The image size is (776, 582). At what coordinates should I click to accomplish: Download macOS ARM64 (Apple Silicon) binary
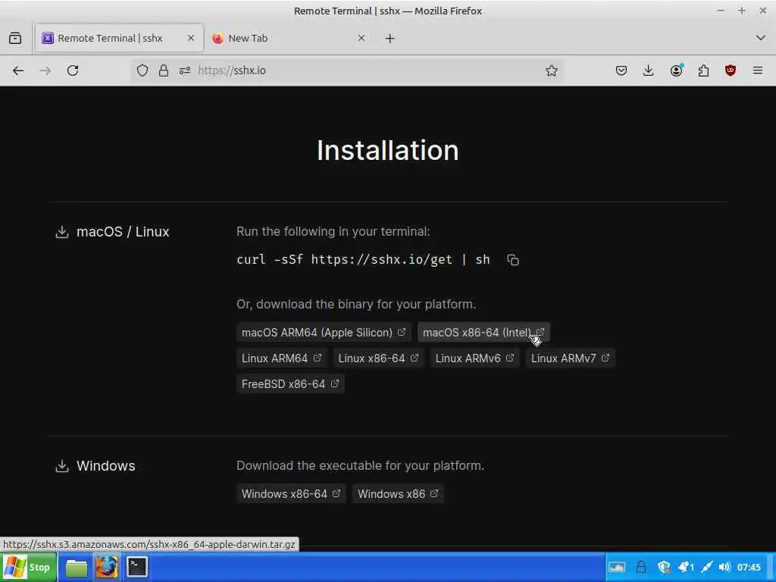coord(324,333)
